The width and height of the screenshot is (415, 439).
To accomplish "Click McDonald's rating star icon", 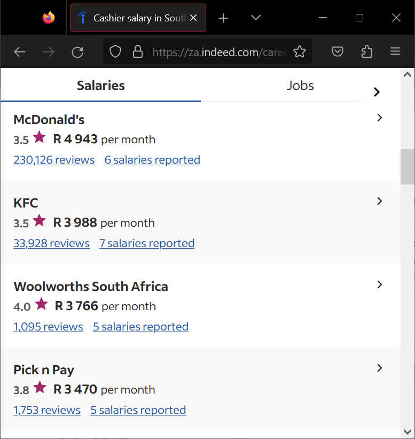I will tap(39, 137).
